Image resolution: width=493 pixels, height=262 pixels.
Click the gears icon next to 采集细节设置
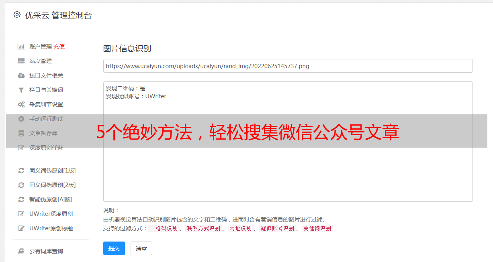[x=21, y=104]
